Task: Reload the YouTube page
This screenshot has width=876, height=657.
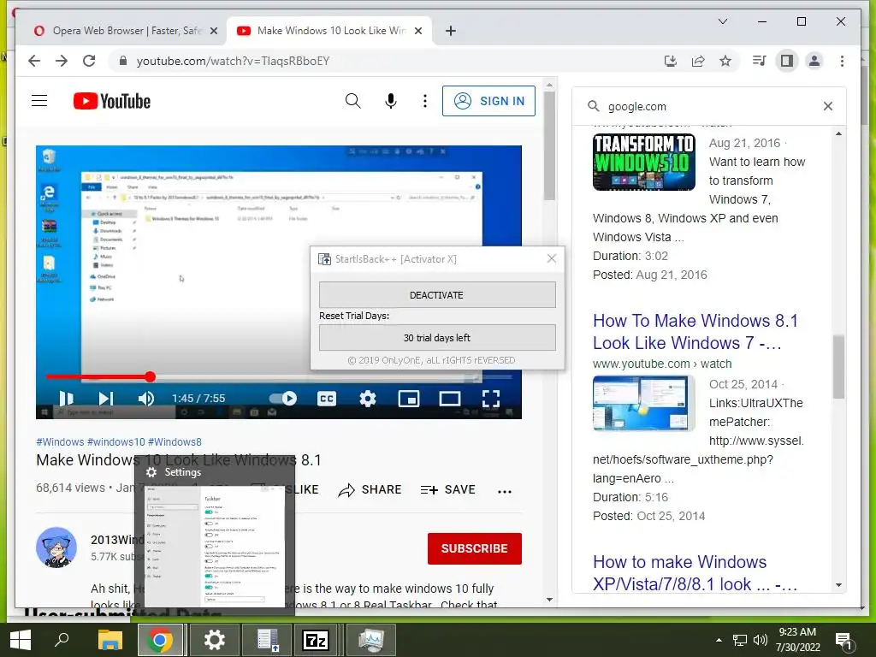Action: 89,61
